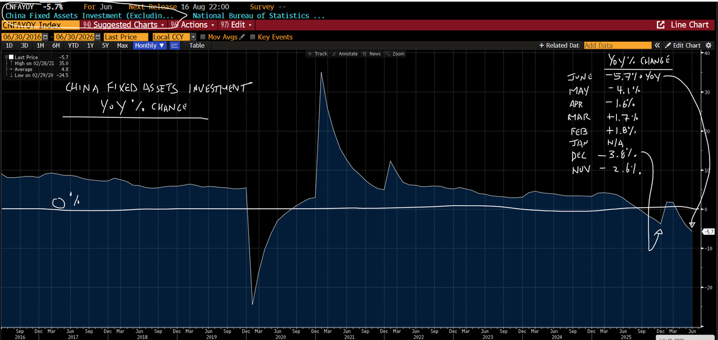
Task: Select the Zoom magnifier tool
Action: point(395,54)
